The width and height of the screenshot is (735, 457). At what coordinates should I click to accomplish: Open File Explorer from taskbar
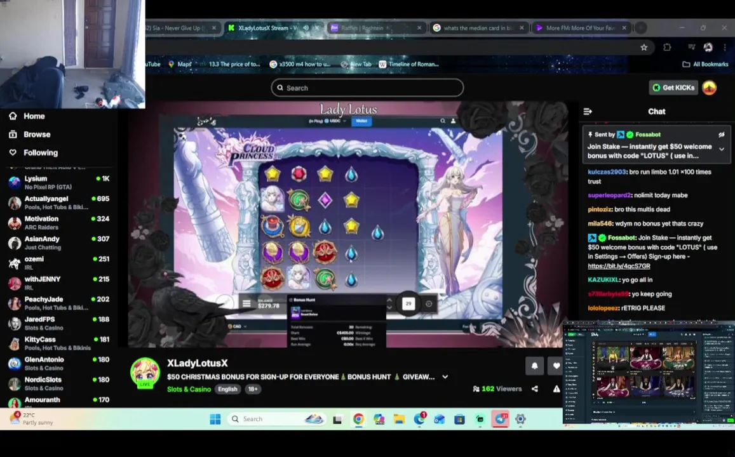[399, 419]
